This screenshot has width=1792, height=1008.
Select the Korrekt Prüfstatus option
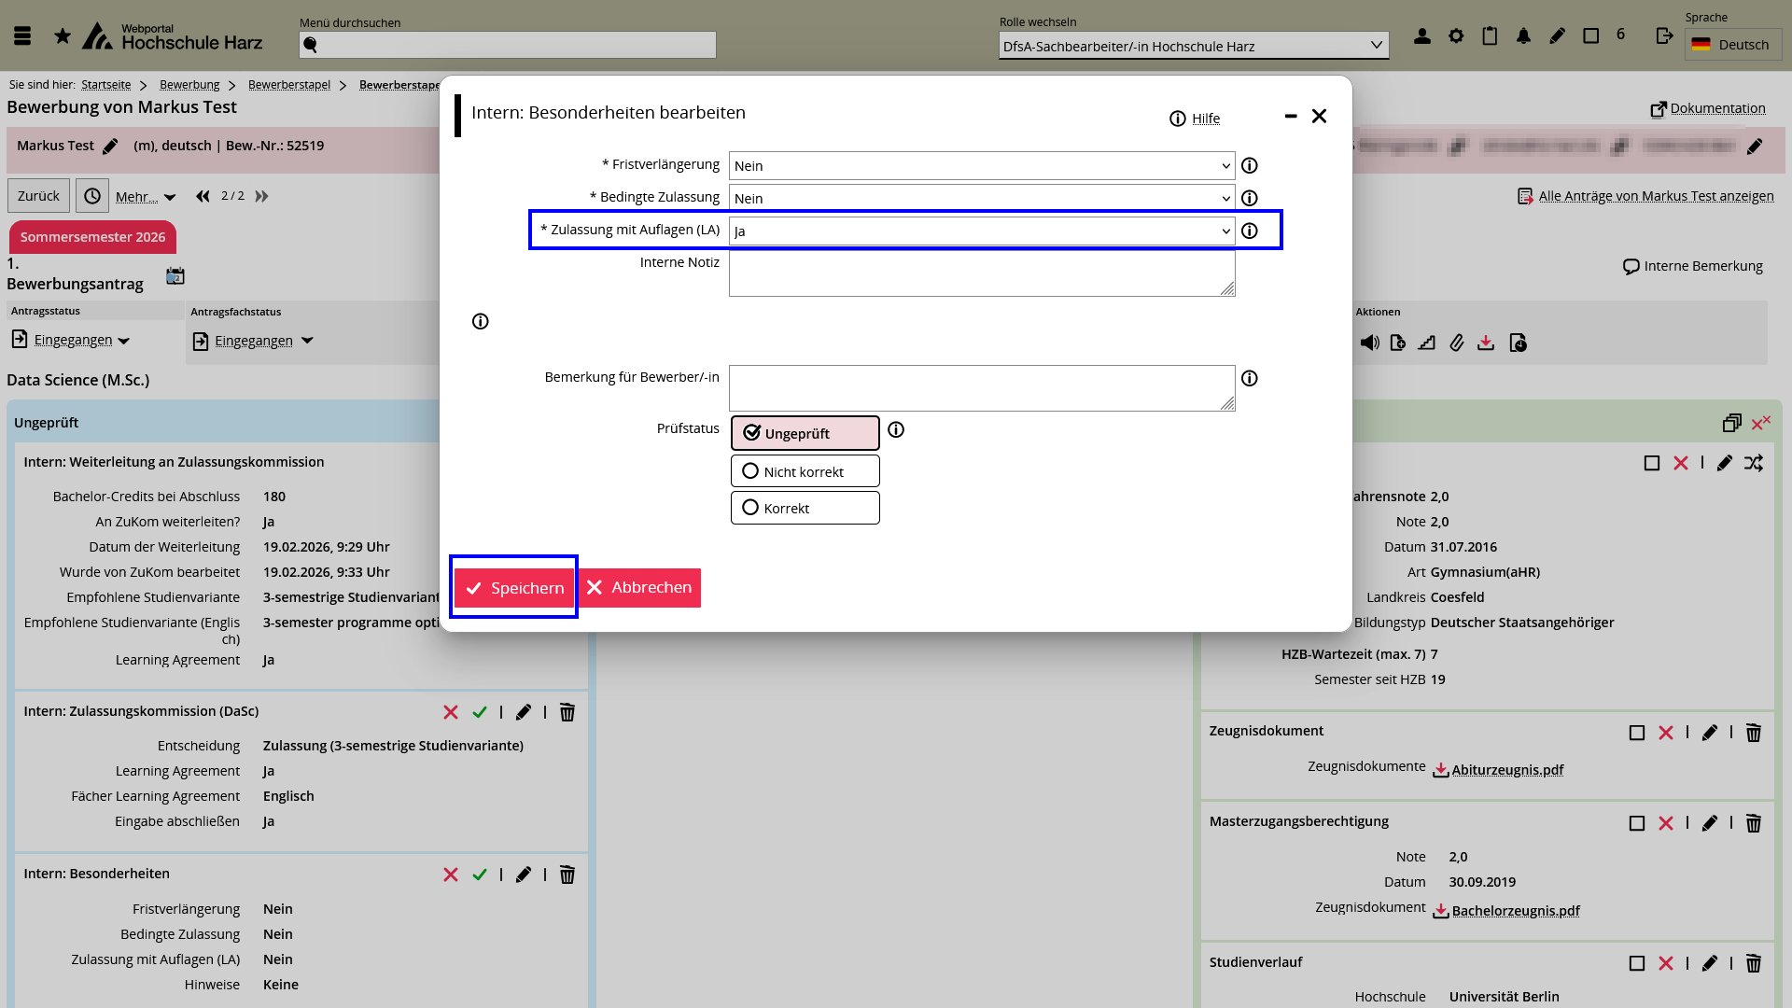coord(805,508)
